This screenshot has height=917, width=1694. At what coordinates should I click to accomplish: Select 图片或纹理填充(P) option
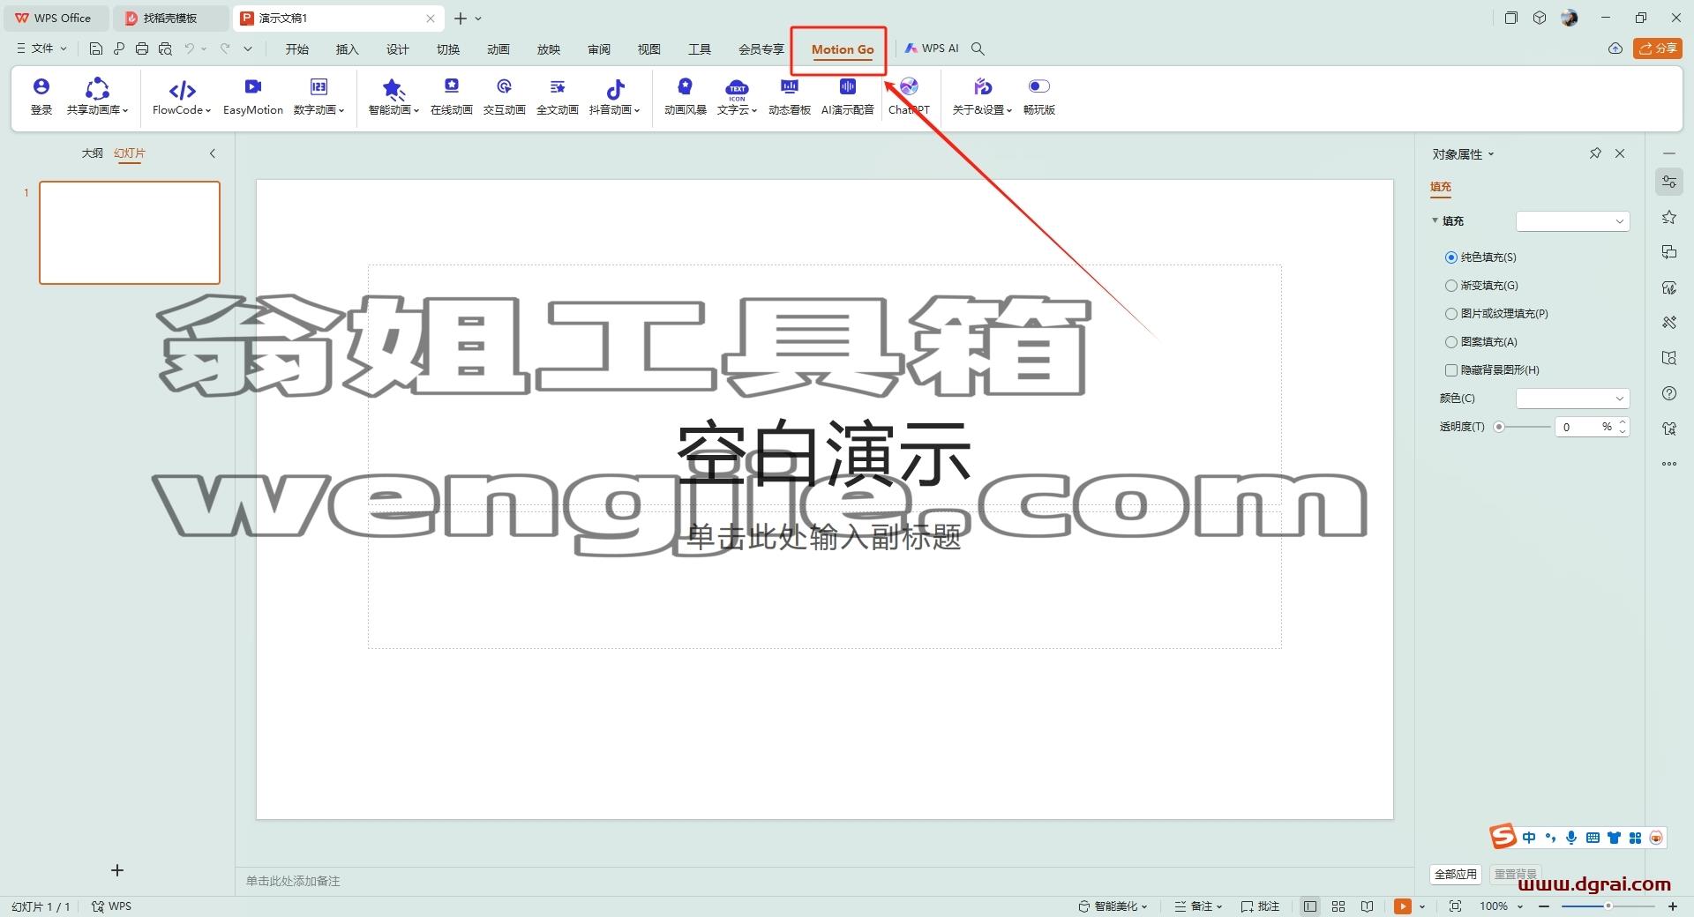[1496, 314]
